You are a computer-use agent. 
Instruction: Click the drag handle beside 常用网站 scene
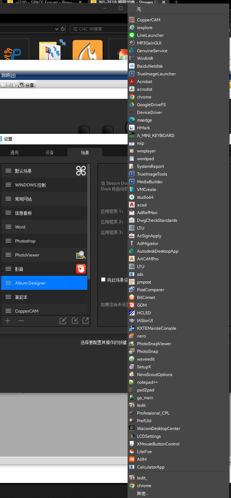pos(8,199)
